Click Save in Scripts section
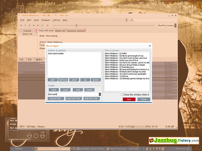 tap(54, 90)
